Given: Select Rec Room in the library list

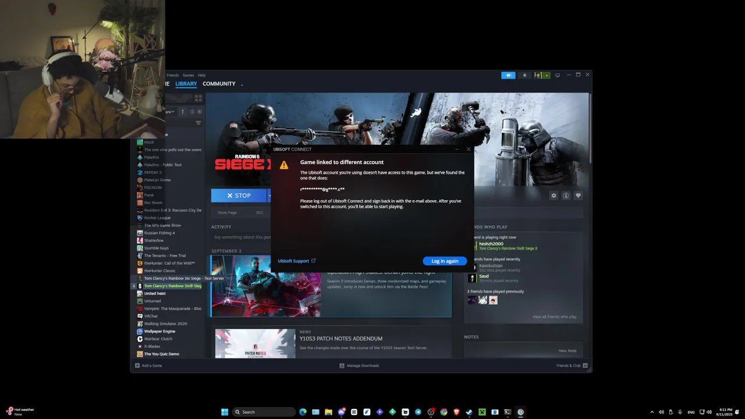Looking at the screenshot, I should (x=153, y=203).
